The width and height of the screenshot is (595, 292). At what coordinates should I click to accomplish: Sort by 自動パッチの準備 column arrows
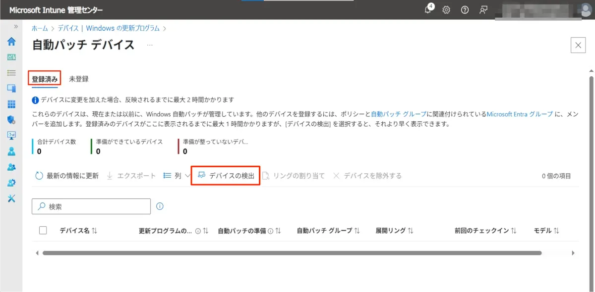point(278,231)
